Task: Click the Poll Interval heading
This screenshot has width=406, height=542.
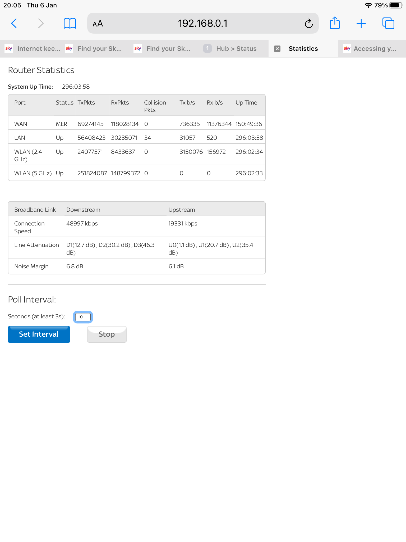Action: click(x=32, y=300)
